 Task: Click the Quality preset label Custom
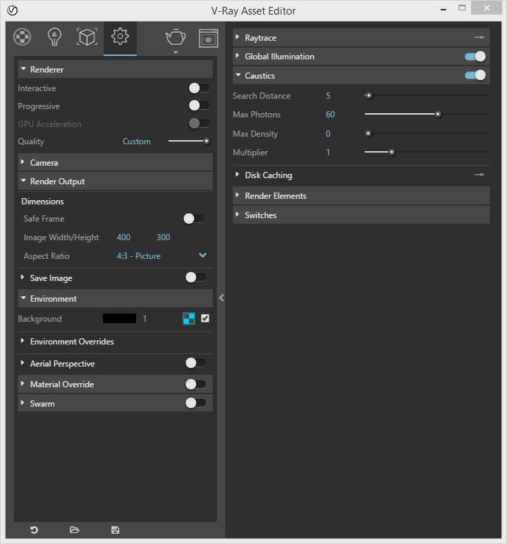[x=136, y=142]
